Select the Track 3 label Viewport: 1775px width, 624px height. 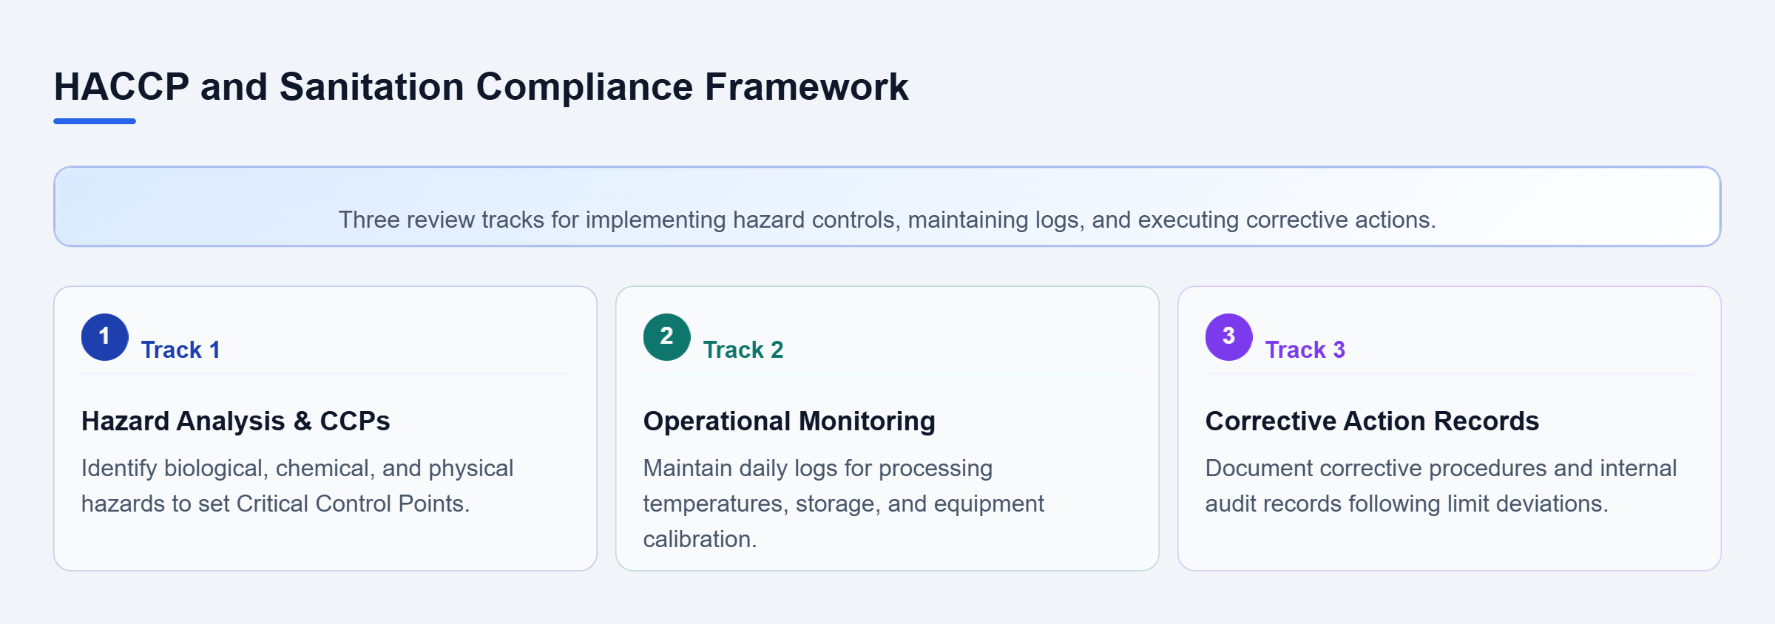[x=1305, y=350]
